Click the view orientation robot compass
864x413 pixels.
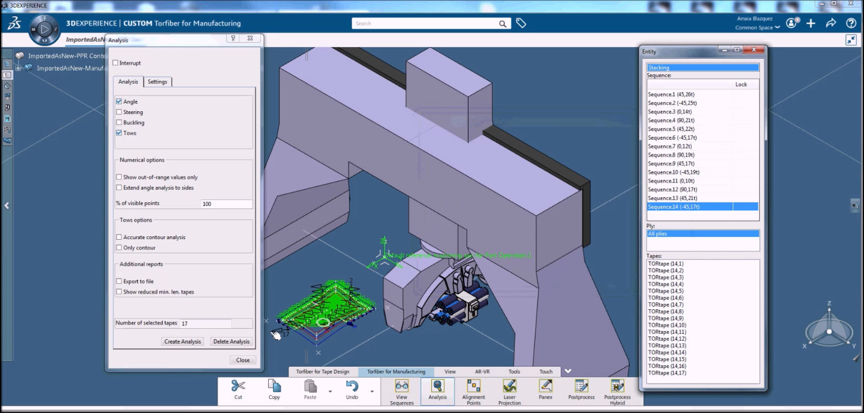coord(829,332)
